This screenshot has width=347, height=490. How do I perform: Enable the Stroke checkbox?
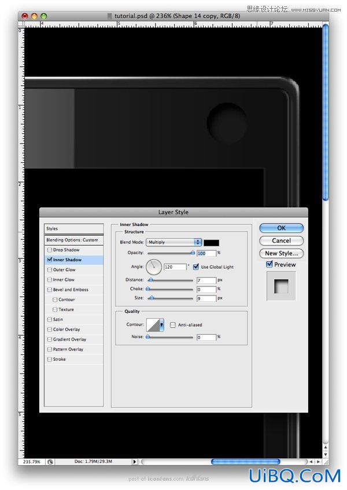coord(50,359)
